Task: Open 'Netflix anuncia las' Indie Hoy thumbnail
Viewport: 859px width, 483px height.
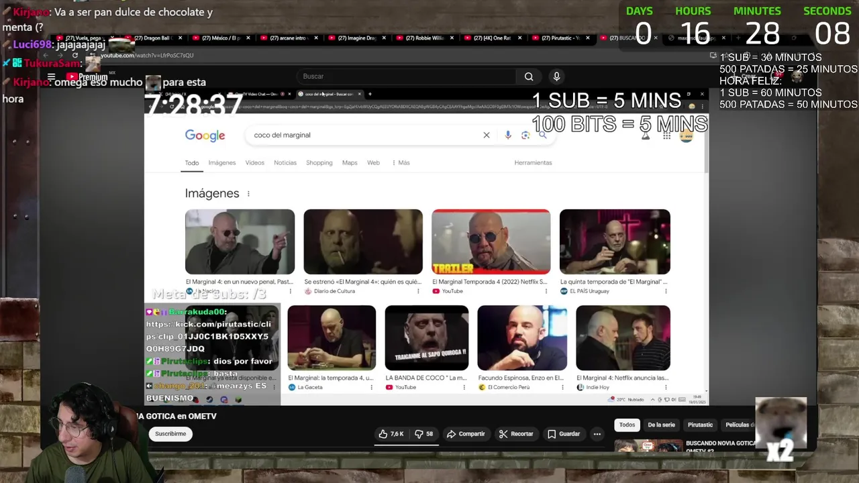Action: 623,337
